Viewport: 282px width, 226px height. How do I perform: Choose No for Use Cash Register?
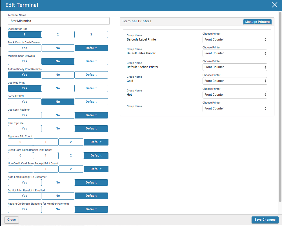coord(58,115)
